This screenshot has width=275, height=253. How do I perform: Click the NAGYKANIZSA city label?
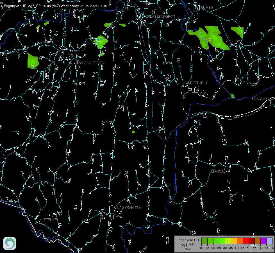point(129,207)
